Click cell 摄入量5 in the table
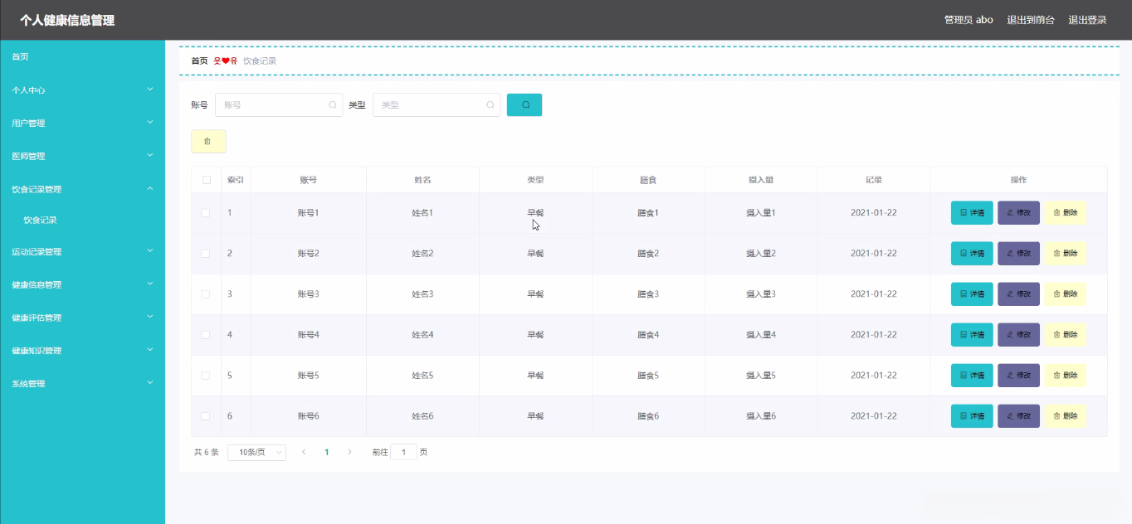Image resolution: width=1132 pixels, height=524 pixels. click(x=761, y=376)
